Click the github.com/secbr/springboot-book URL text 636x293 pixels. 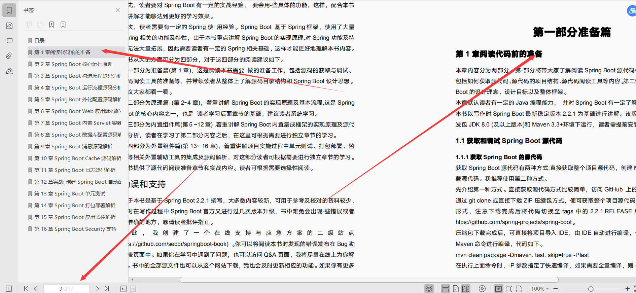pyautogui.click(x=178, y=244)
